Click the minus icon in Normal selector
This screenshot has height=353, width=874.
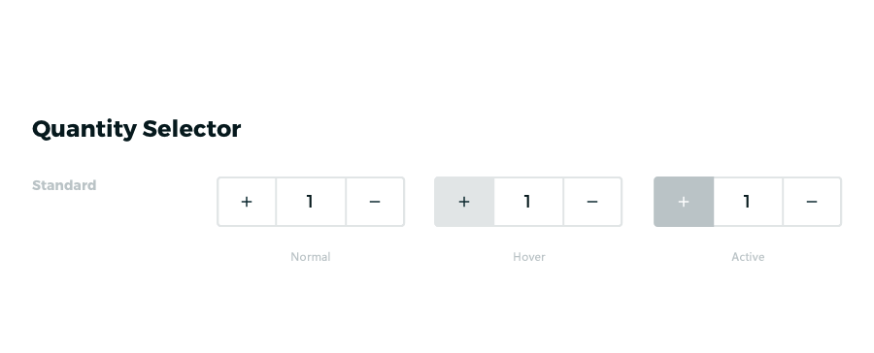point(375,202)
